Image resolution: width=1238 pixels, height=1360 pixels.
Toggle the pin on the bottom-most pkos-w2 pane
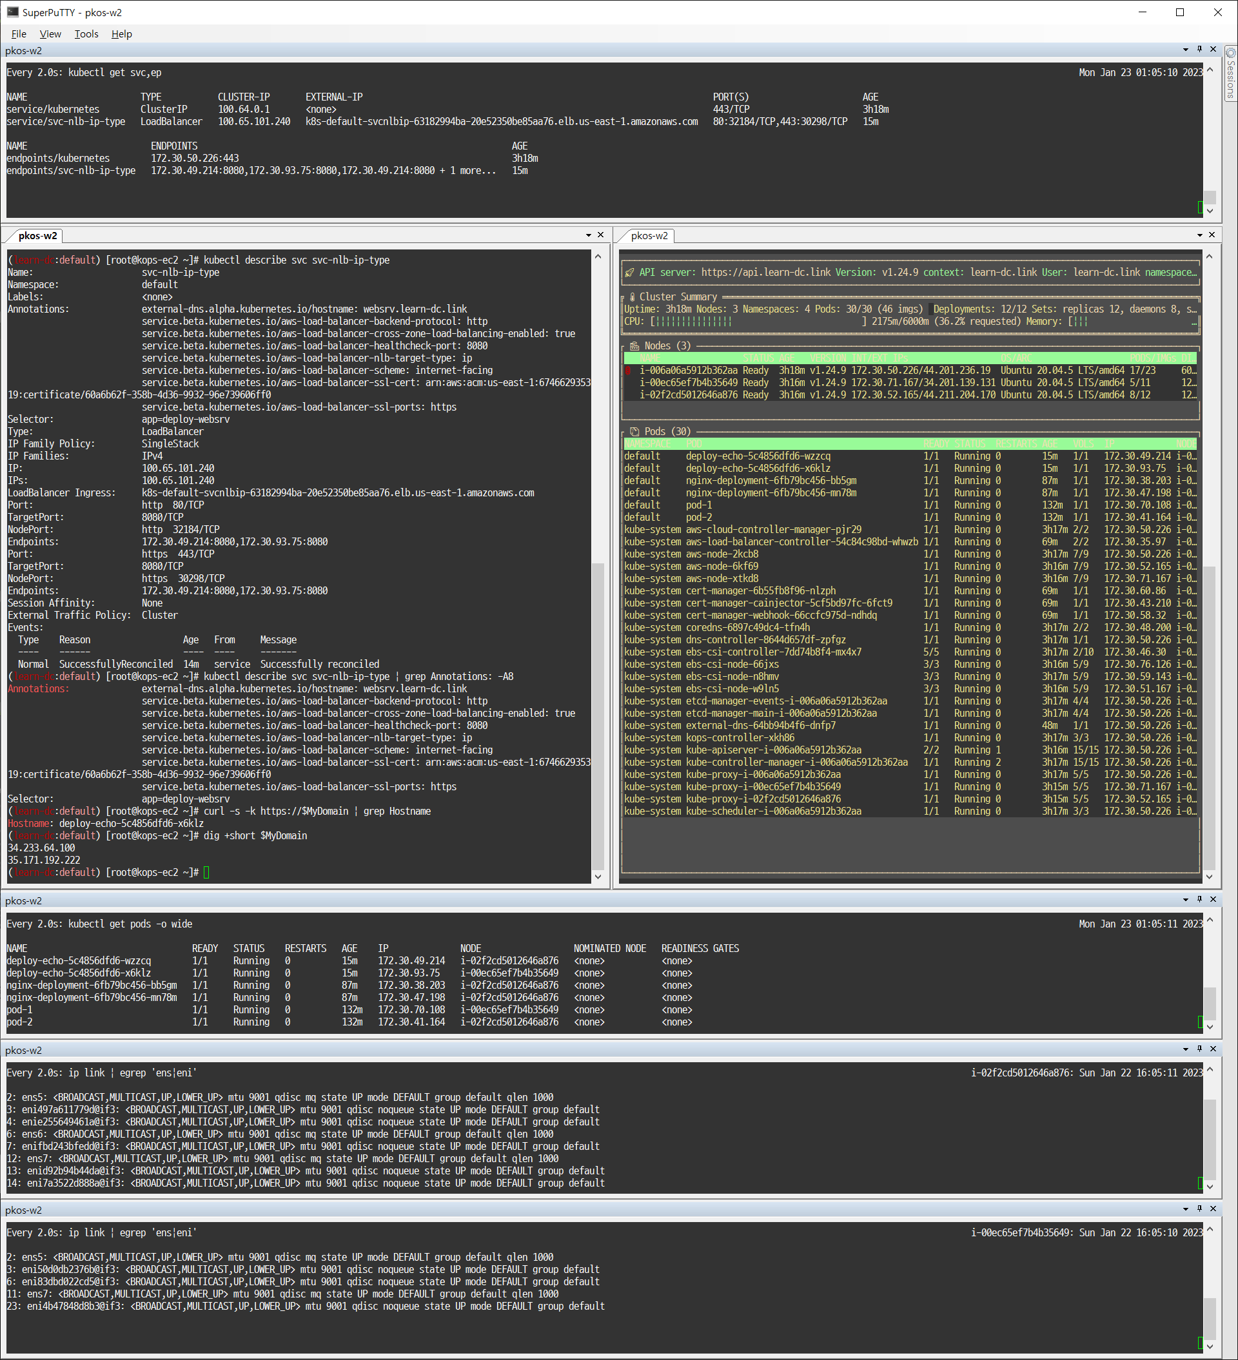(x=1199, y=1209)
